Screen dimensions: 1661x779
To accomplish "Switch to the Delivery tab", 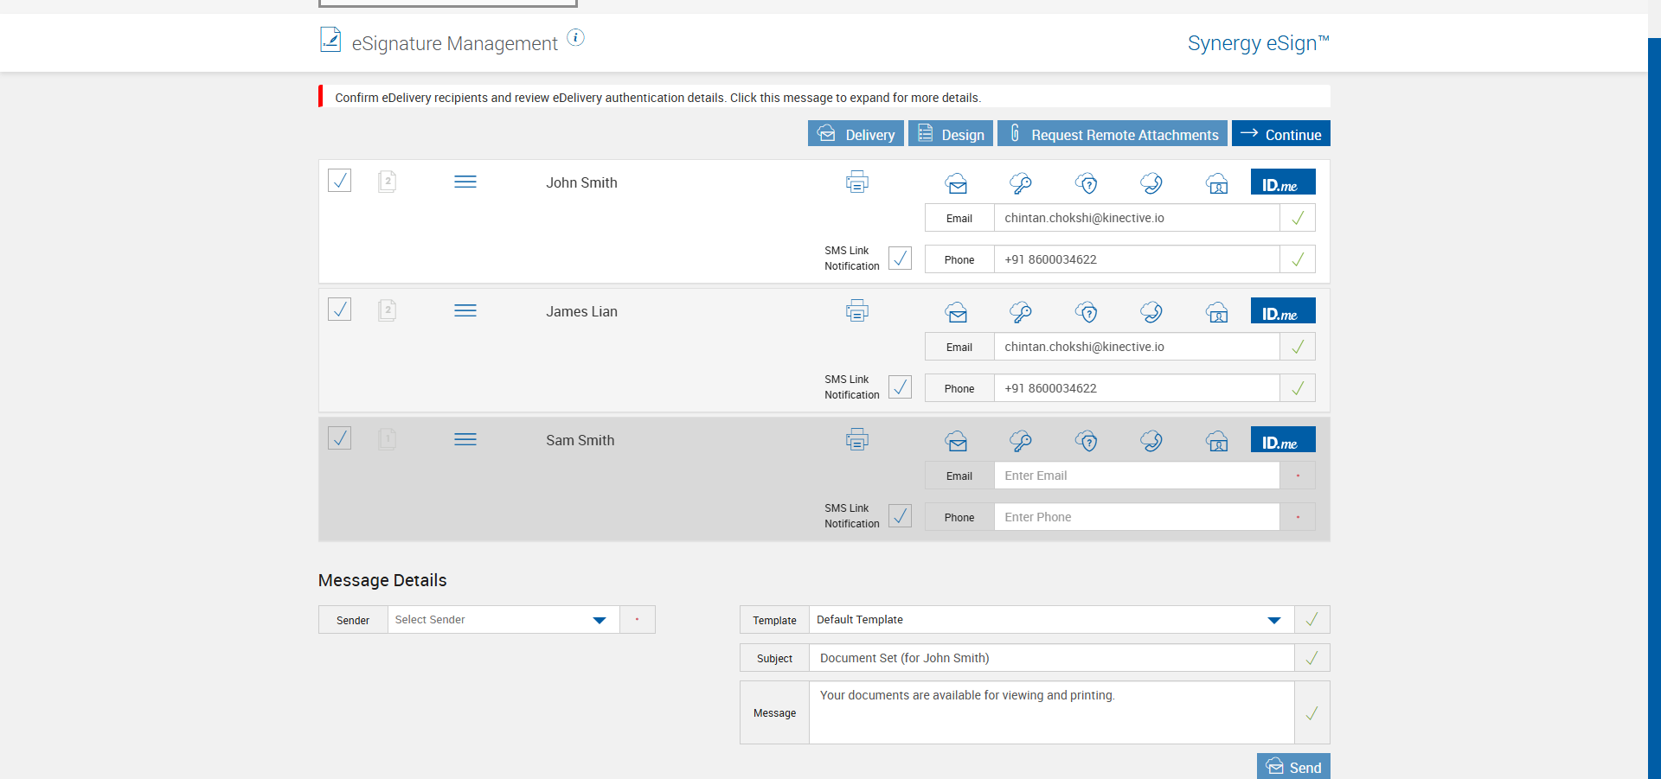I will tap(856, 134).
